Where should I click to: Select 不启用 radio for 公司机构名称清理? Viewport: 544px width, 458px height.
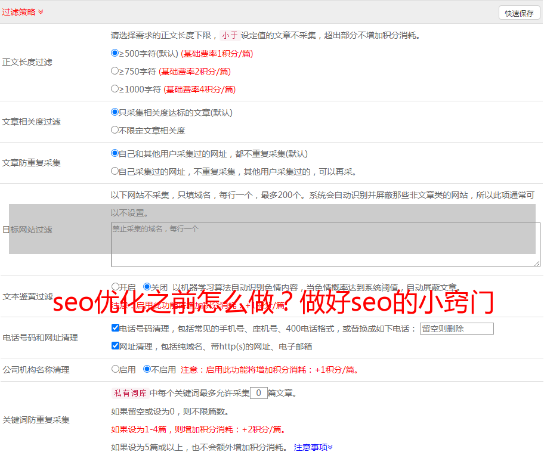[147, 369]
